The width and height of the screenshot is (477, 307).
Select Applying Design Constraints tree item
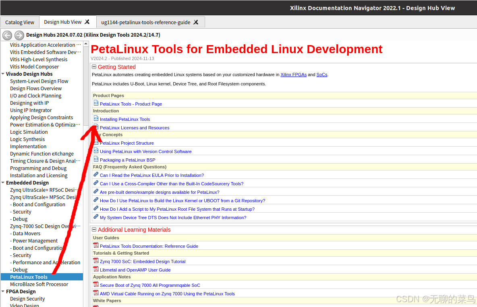[x=41, y=118]
